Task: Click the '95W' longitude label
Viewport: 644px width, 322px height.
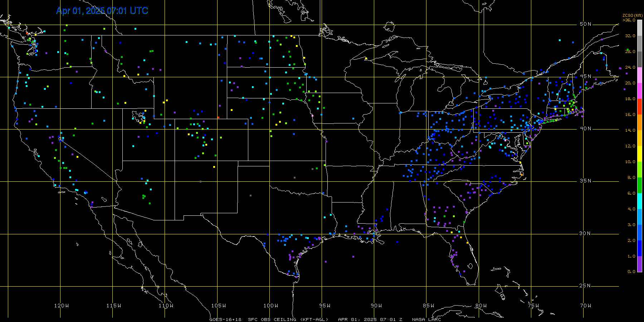Action: 325,306
